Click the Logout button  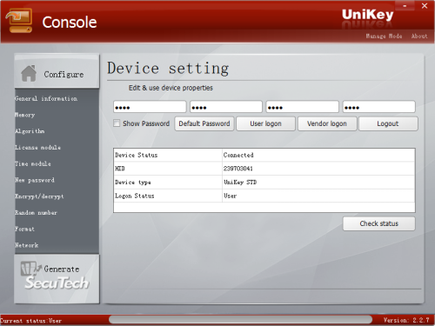(388, 123)
